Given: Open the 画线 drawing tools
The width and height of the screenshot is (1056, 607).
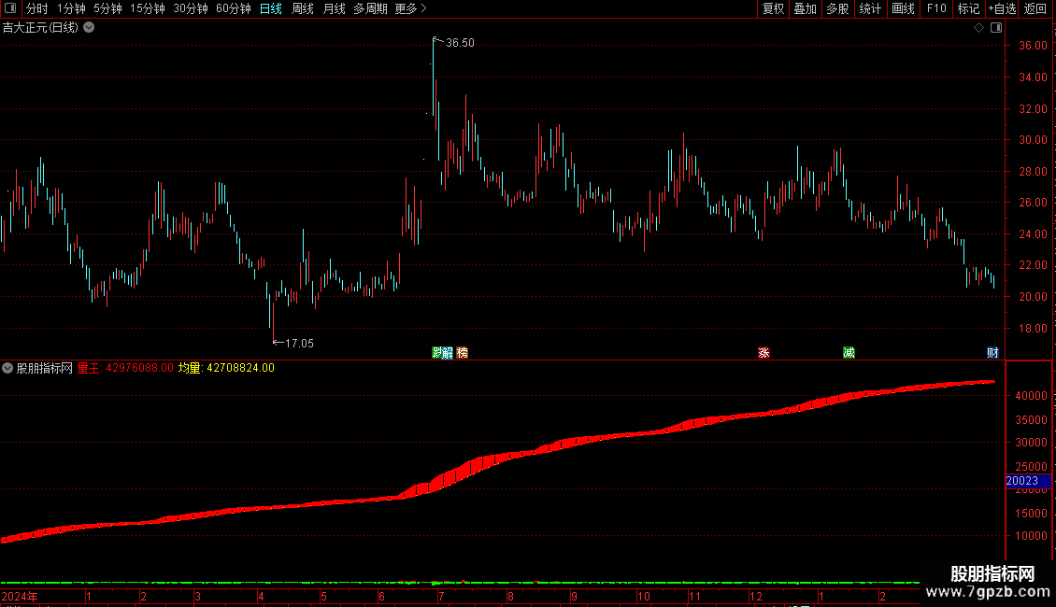Looking at the screenshot, I should click(903, 8).
